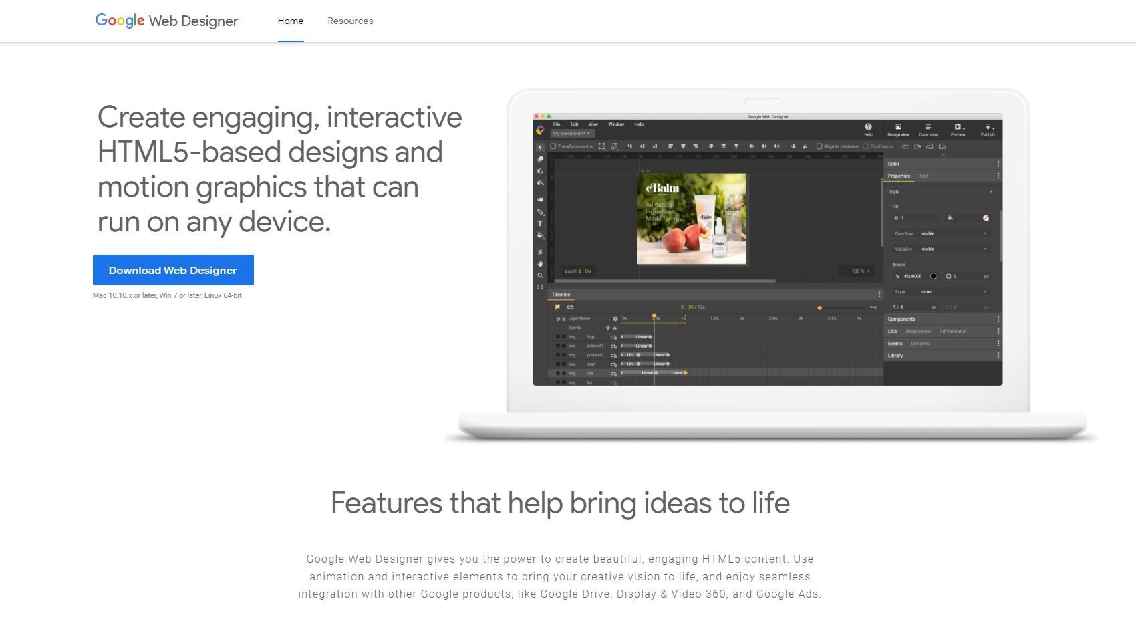Click the Publish icon
Screen dimensions: 1136x639
point(987,129)
